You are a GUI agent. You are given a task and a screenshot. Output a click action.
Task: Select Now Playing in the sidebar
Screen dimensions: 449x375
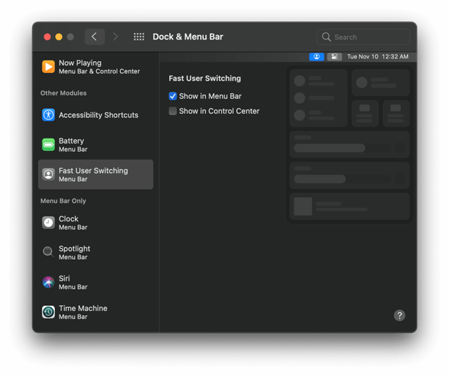click(x=96, y=67)
